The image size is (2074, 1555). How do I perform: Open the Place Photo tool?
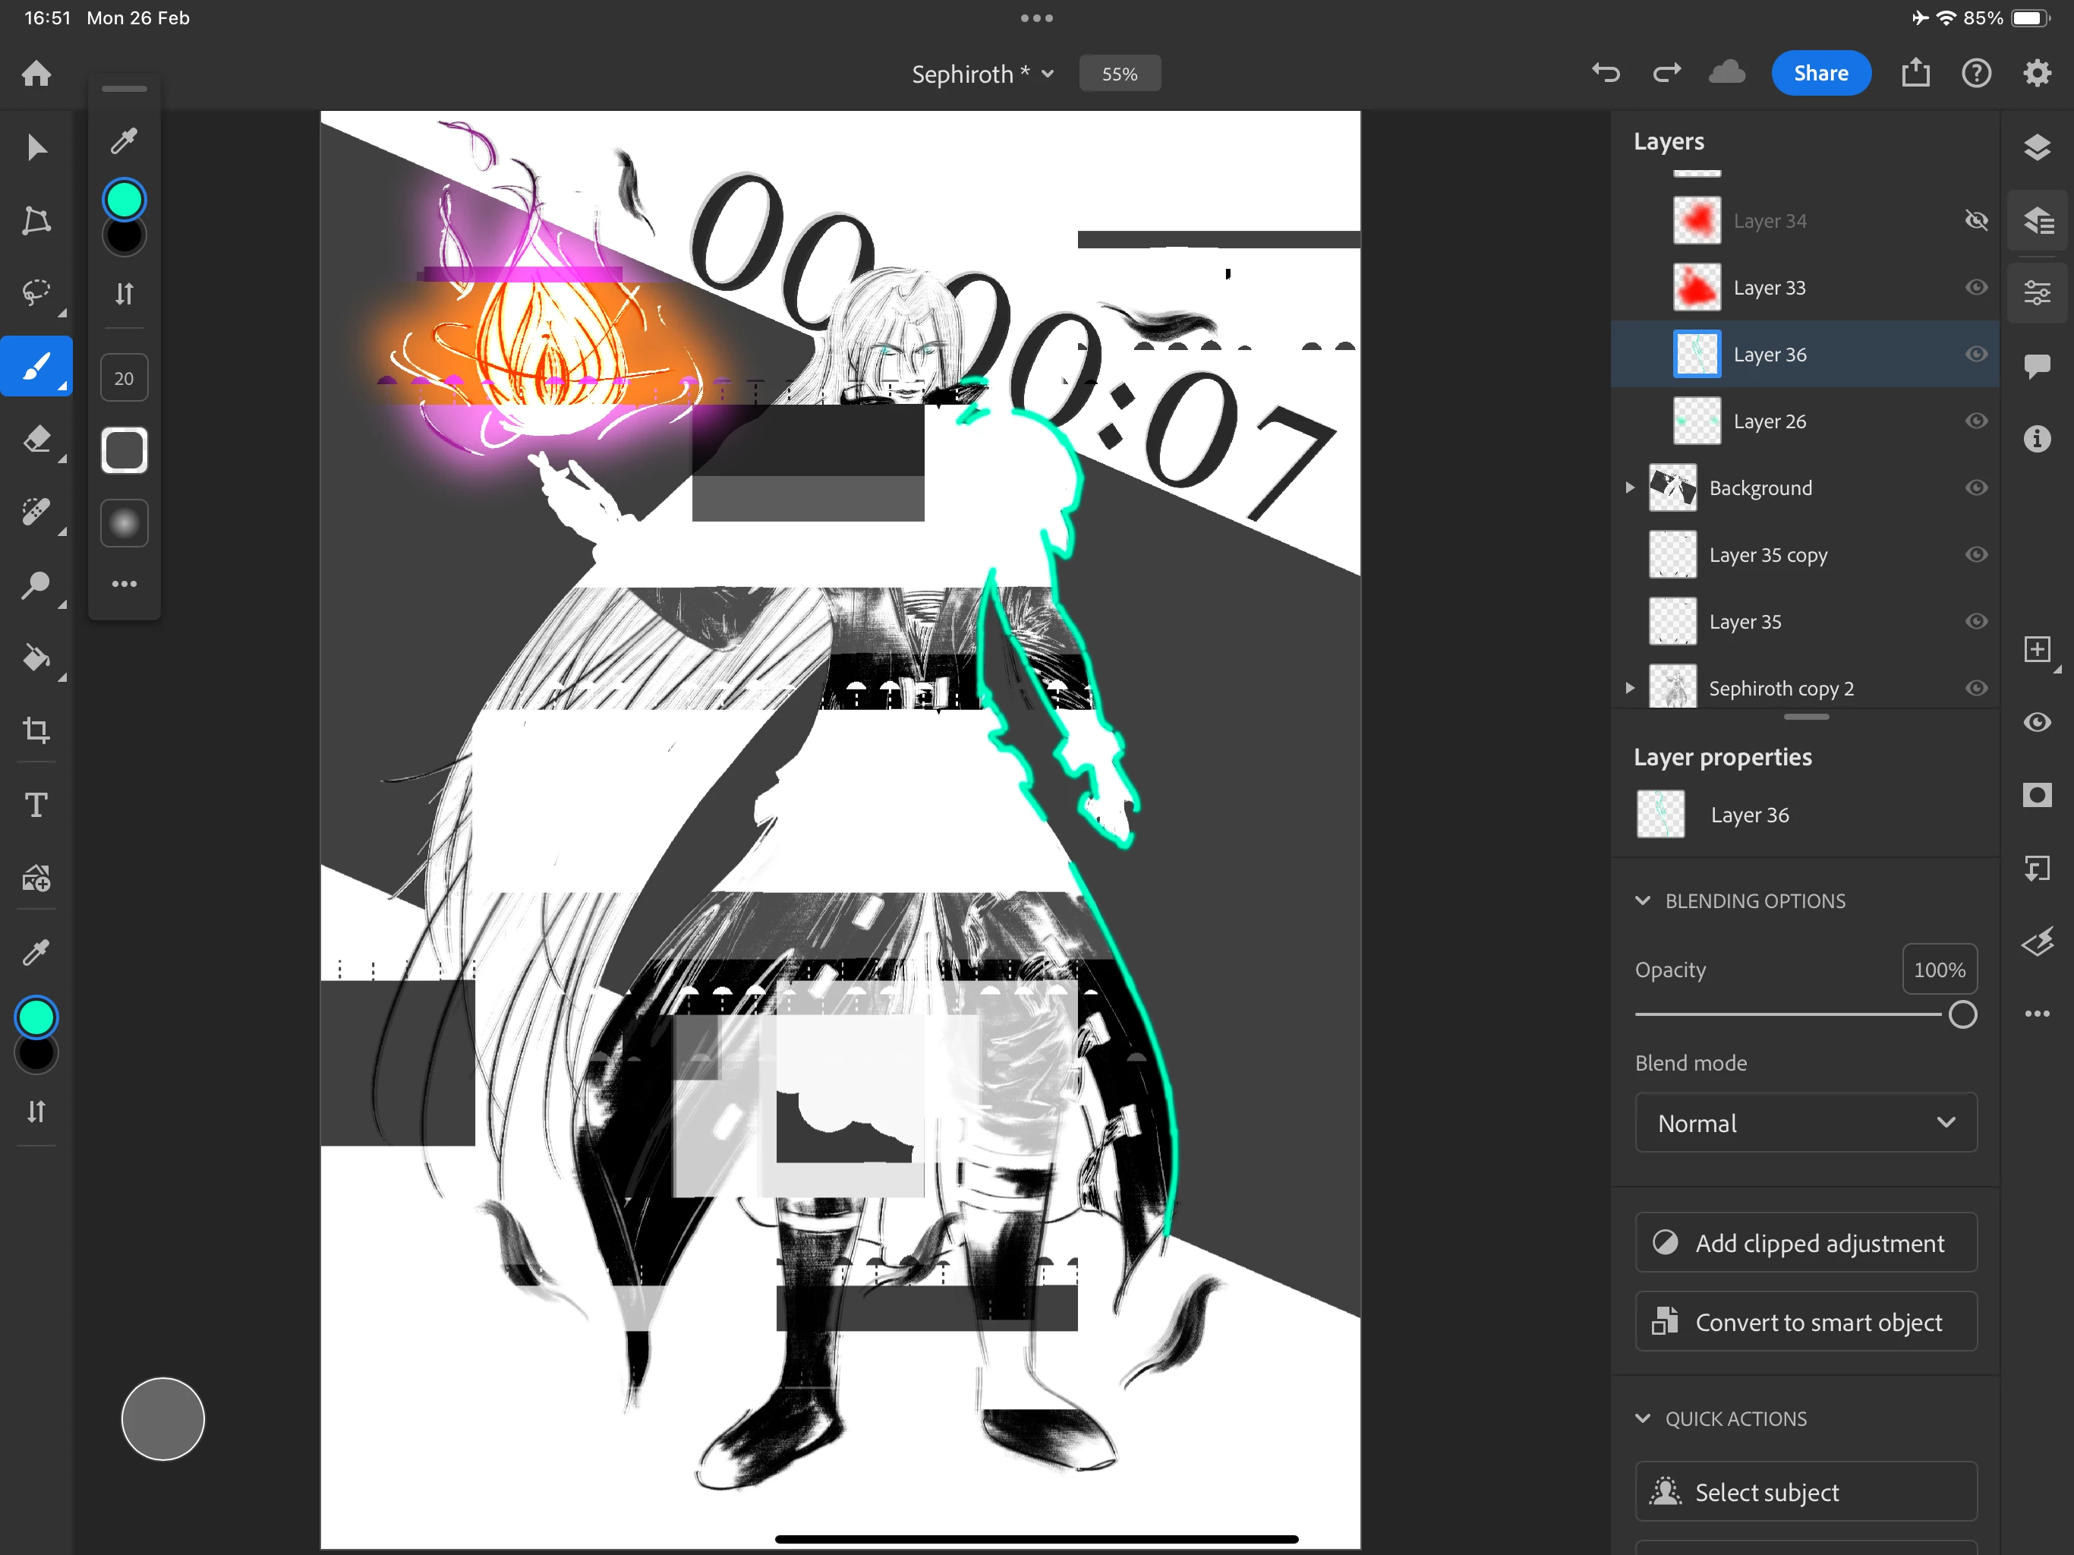[36, 878]
